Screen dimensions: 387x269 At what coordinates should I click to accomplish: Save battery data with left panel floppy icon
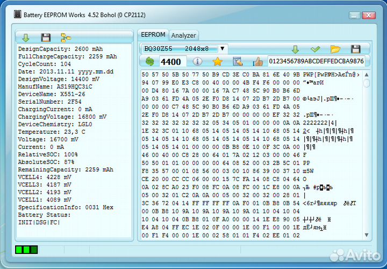coord(46,37)
